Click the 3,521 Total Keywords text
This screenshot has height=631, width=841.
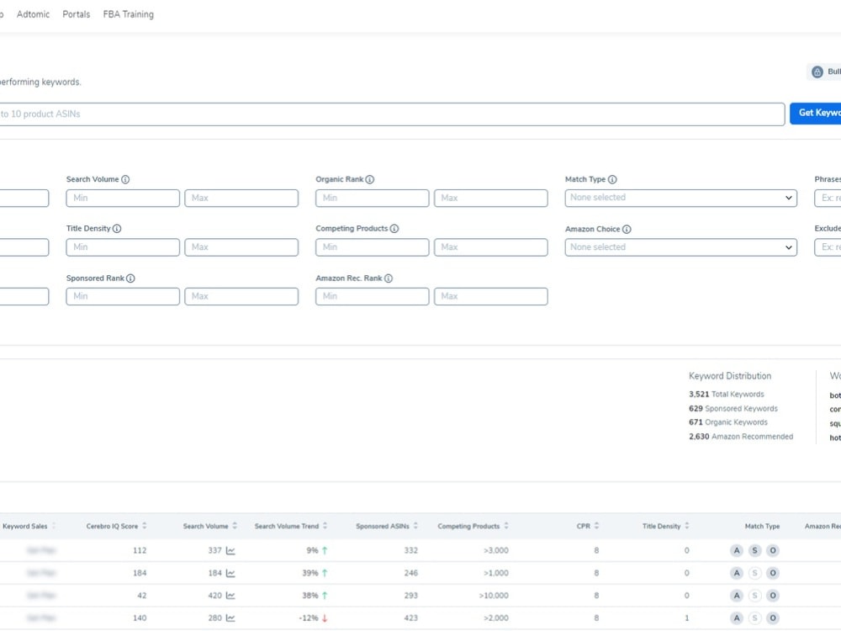(727, 395)
